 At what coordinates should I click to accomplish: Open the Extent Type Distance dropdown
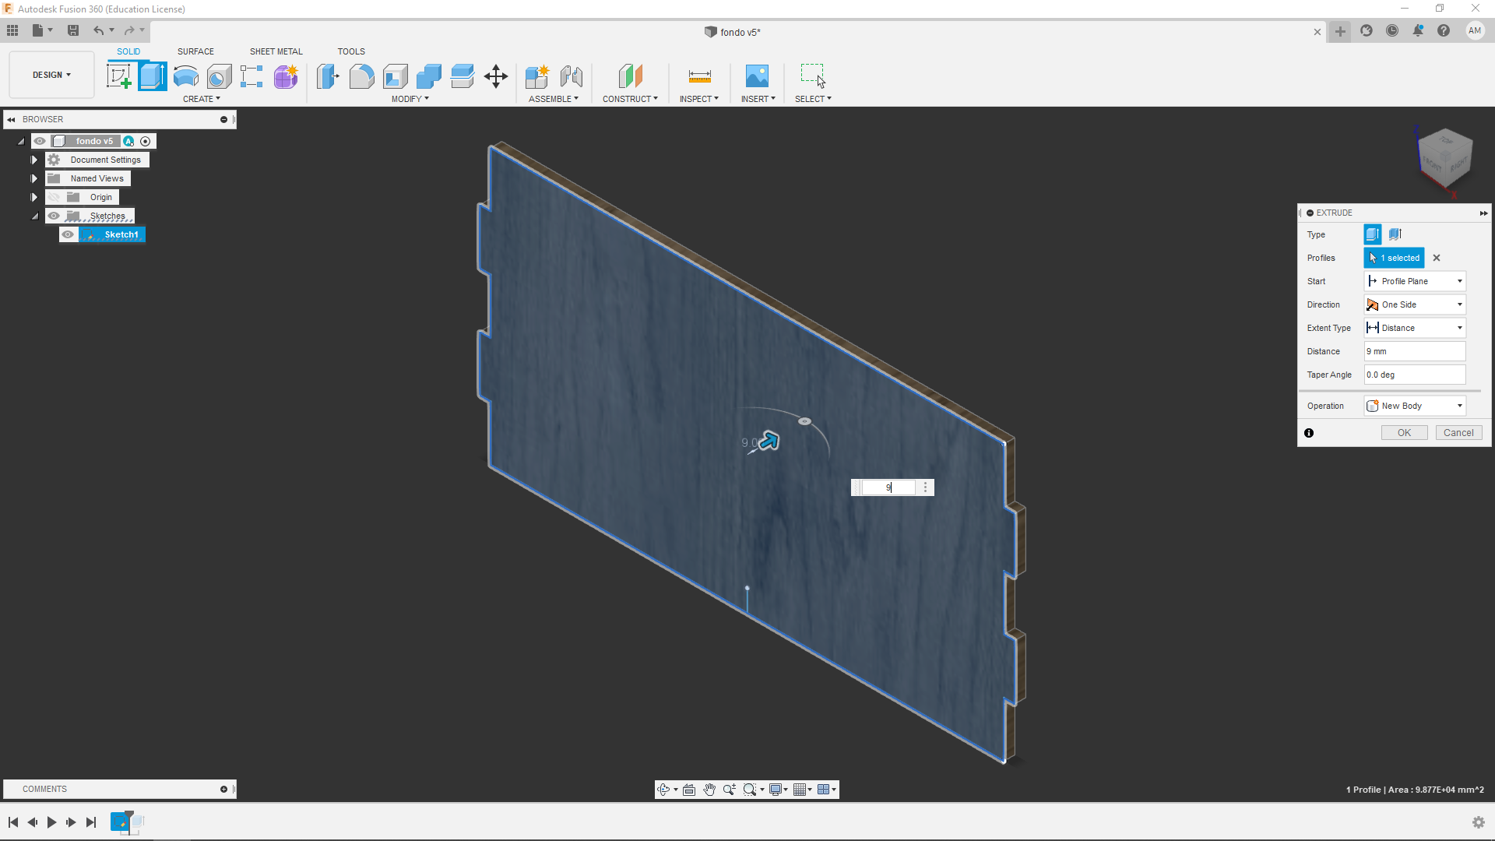click(1415, 328)
